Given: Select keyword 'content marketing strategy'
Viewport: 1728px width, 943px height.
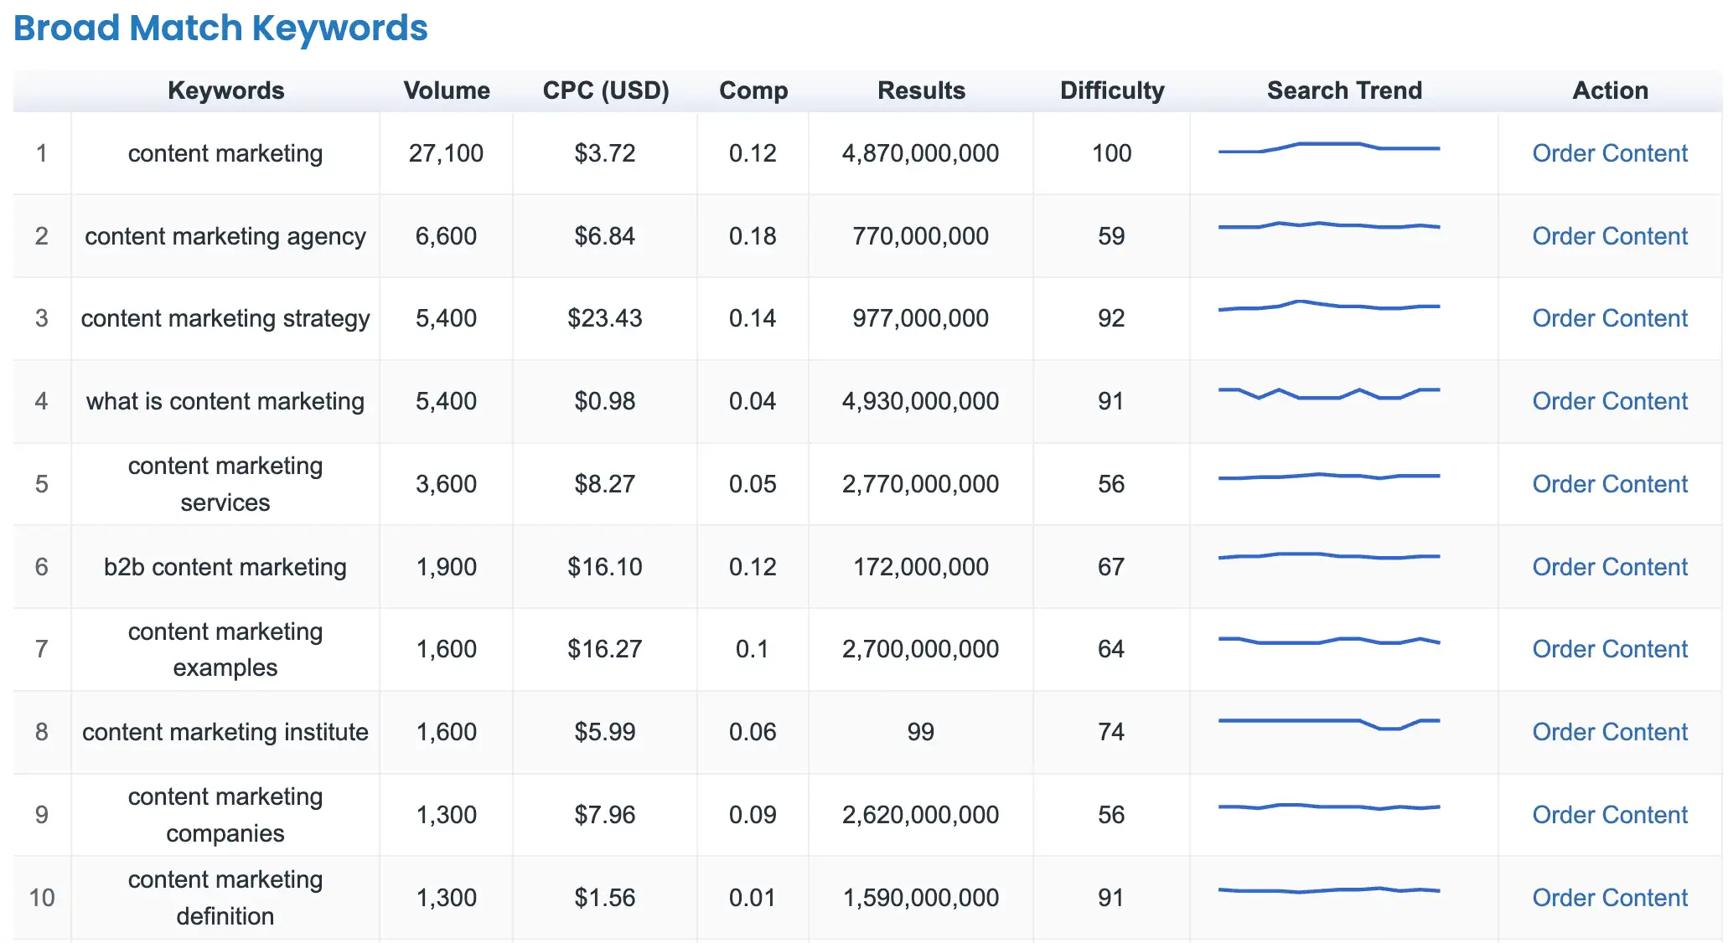Looking at the screenshot, I should click(x=225, y=318).
